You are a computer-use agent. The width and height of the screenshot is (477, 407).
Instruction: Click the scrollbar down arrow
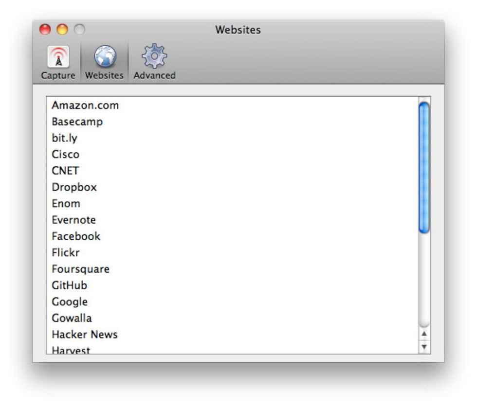(x=424, y=347)
